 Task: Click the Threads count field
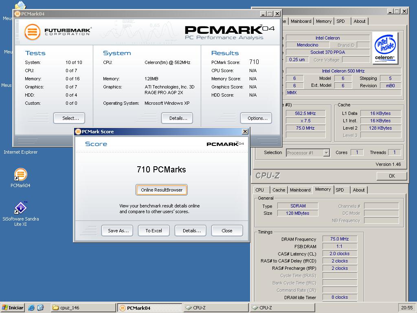[395, 152]
